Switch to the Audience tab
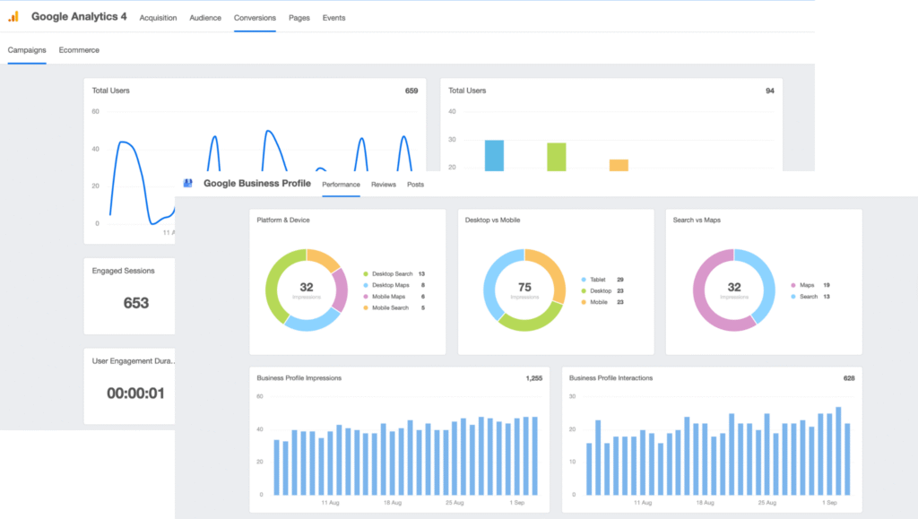Viewport: 918px width, 519px height. [205, 18]
